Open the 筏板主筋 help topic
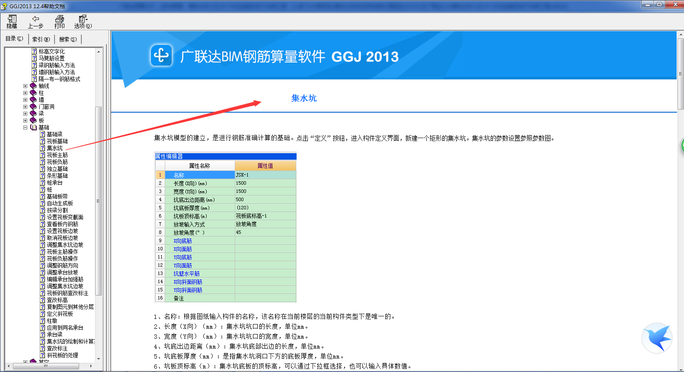Screen dimensions: 684x372 [57, 155]
